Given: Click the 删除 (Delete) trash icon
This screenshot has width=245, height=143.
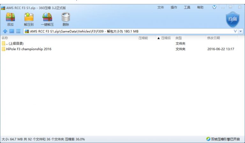Looking at the screenshot, I should click(66, 17).
